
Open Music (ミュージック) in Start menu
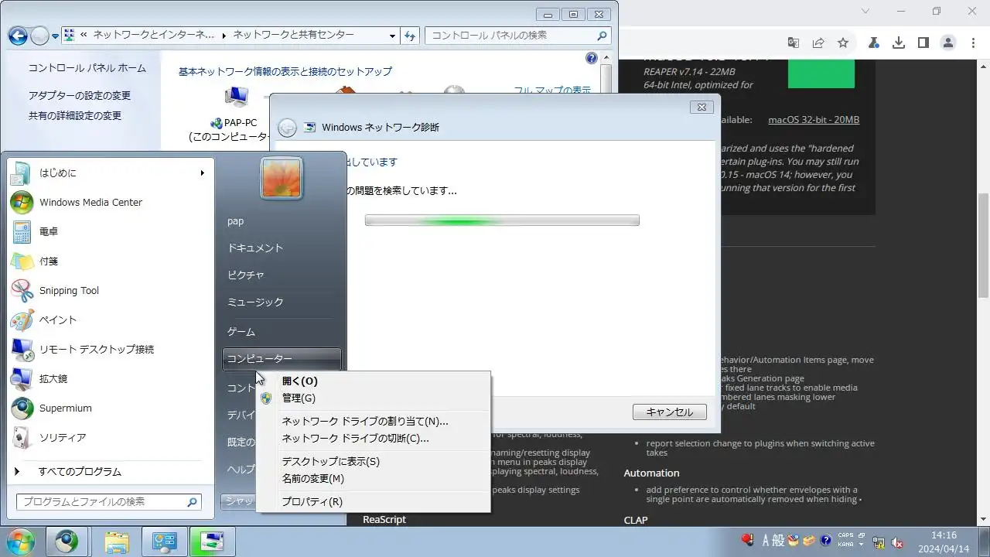pos(282,302)
